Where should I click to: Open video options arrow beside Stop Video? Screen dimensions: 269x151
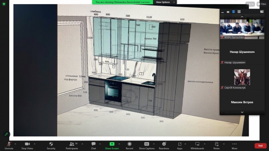[34, 144]
